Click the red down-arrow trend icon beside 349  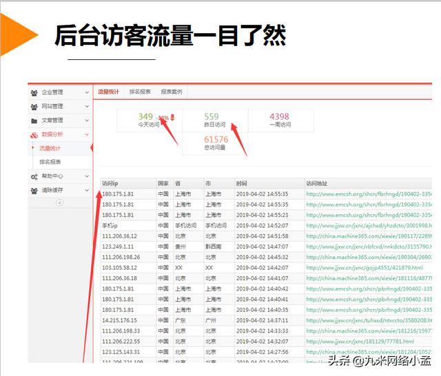172,118
